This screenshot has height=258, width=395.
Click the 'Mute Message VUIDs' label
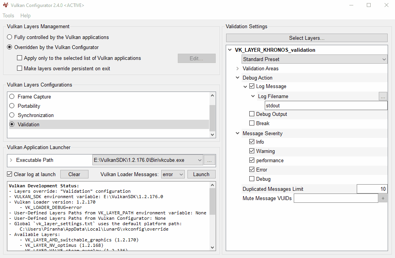pyautogui.click(x=267, y=199)
